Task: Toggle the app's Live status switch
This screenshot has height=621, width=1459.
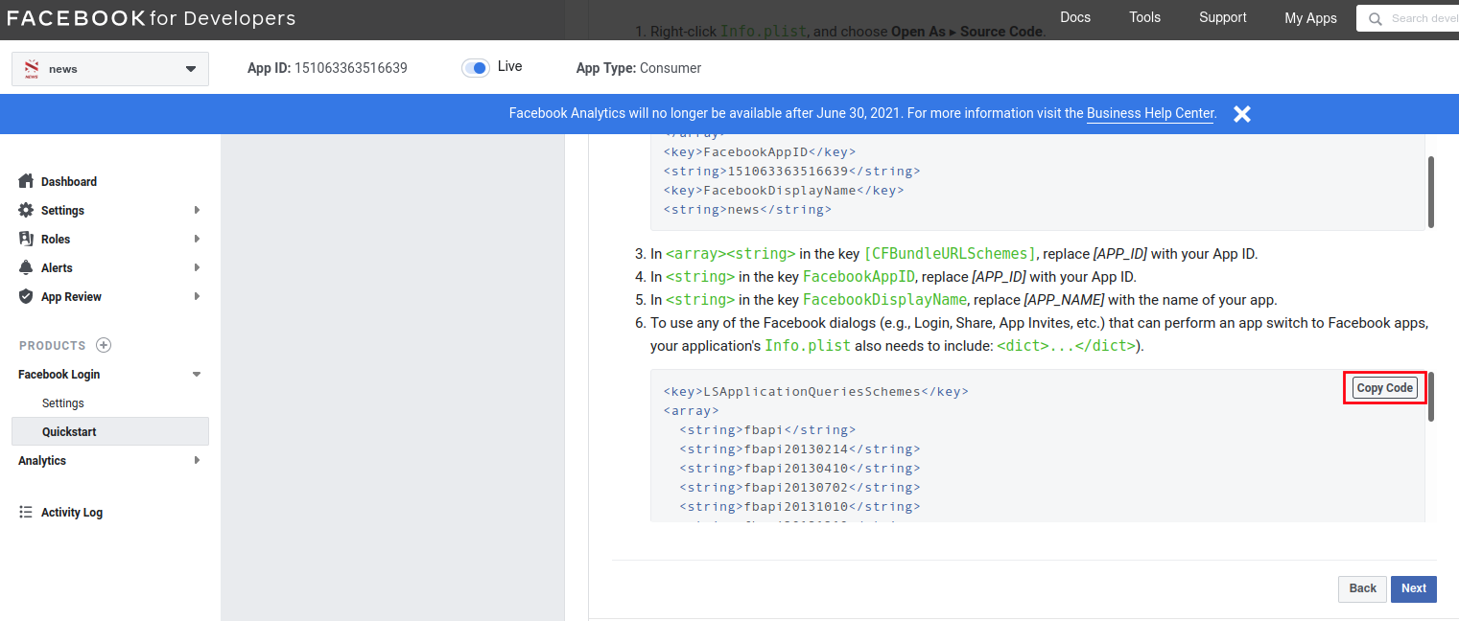Action: point(477,67)
